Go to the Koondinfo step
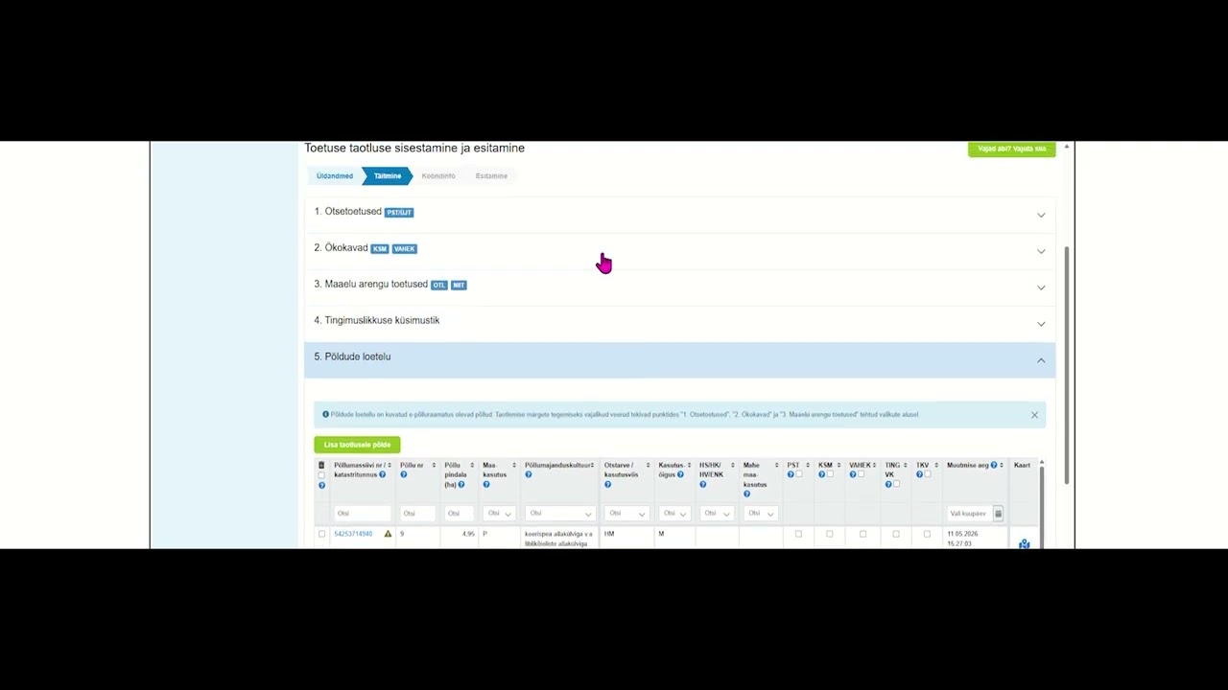 coord(438,176)
